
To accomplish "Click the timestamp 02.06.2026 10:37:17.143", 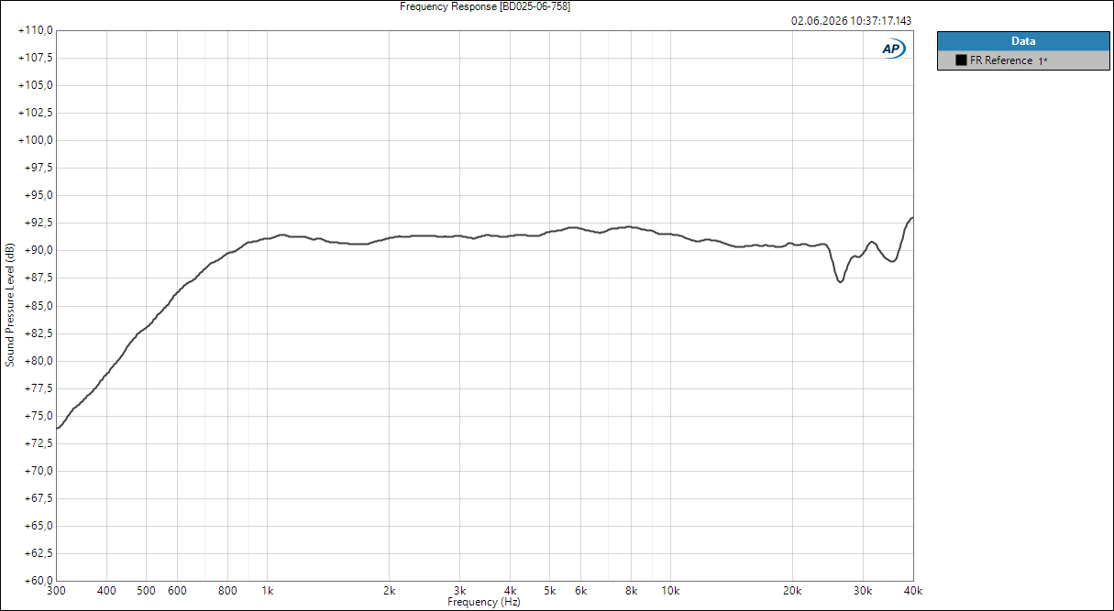I will [852, 20].
